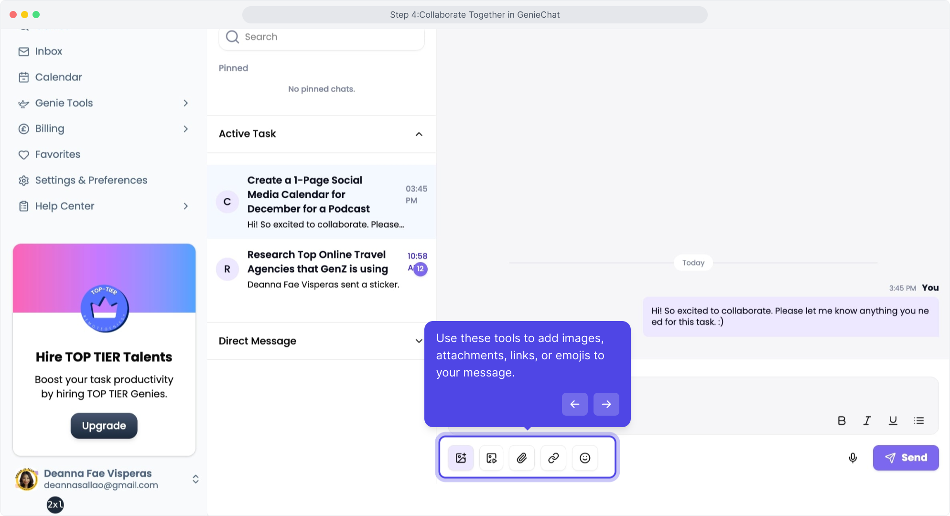Click the add image icon
The height and width of the screenshot is (516, 950).
pos(461,458)
